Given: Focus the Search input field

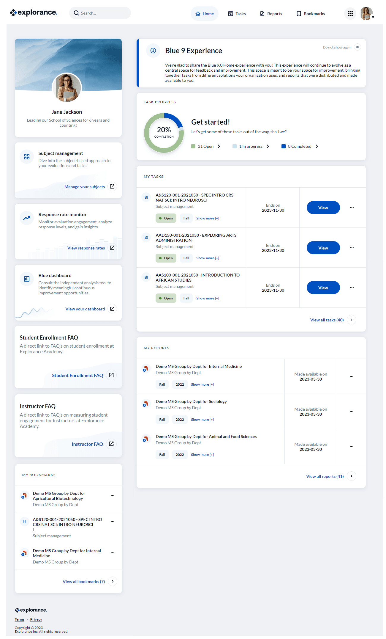Looking at the screenshot, I should (x=100, y=13).
